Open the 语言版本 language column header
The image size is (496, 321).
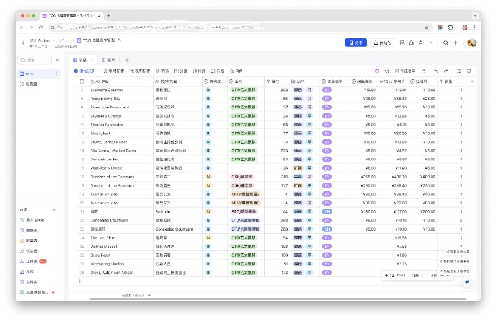(x=335, y=81)
